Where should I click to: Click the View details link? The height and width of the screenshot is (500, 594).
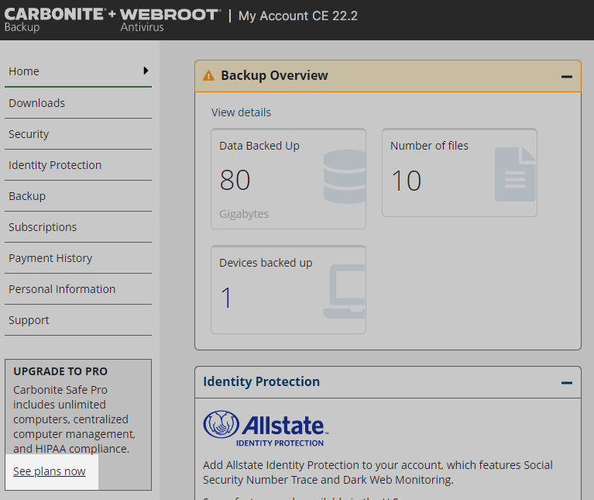pyautogui.click(x=241, y=112)
